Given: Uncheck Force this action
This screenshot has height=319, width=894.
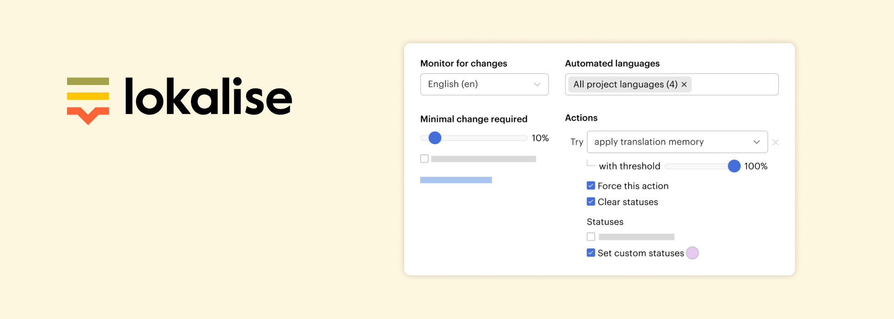Looking at the screenshot, I should pyautogui.click(x=591, y=186).
